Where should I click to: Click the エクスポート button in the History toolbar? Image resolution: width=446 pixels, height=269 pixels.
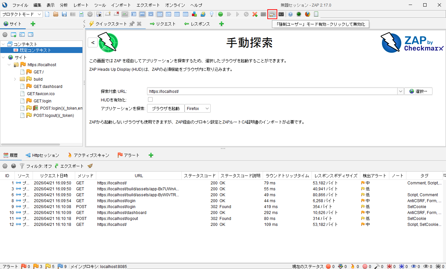coord(69,166)
